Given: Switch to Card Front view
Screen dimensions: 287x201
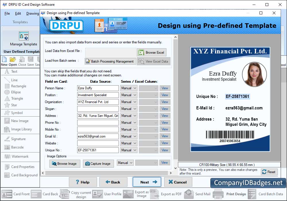Looking at the screenshot, I should tap(15, 194).
